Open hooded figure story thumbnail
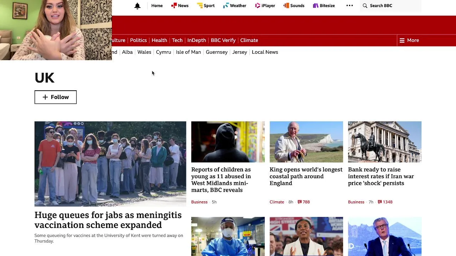This screenshot has height=256, width=456. 228,142
